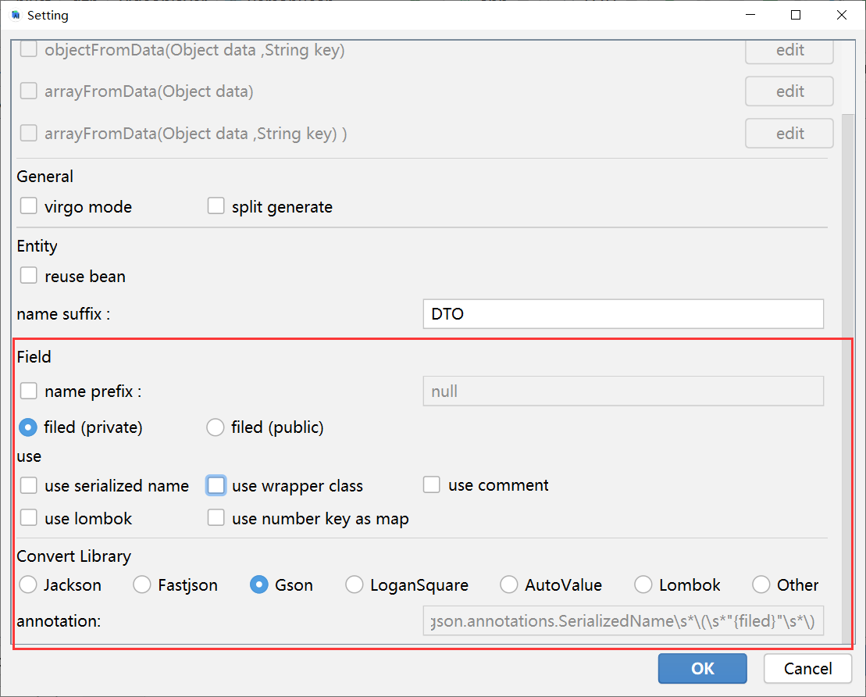Toggle use serialized name

(29, 485)
